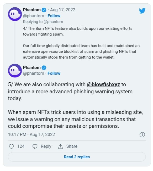This screenshot has width=153, height=171.
Task: Follow Phantom from the first tweet
Action: (54, 16)
